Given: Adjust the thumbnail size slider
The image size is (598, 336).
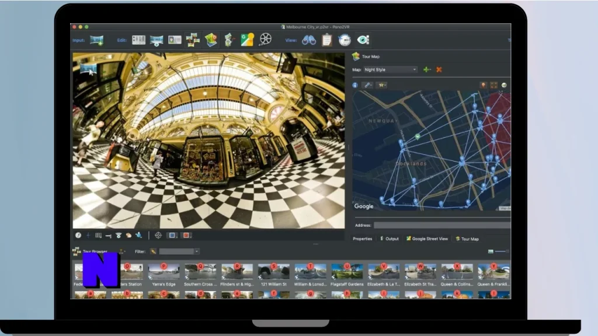Looking at the screenshot, I should click(x=502, y=251).
